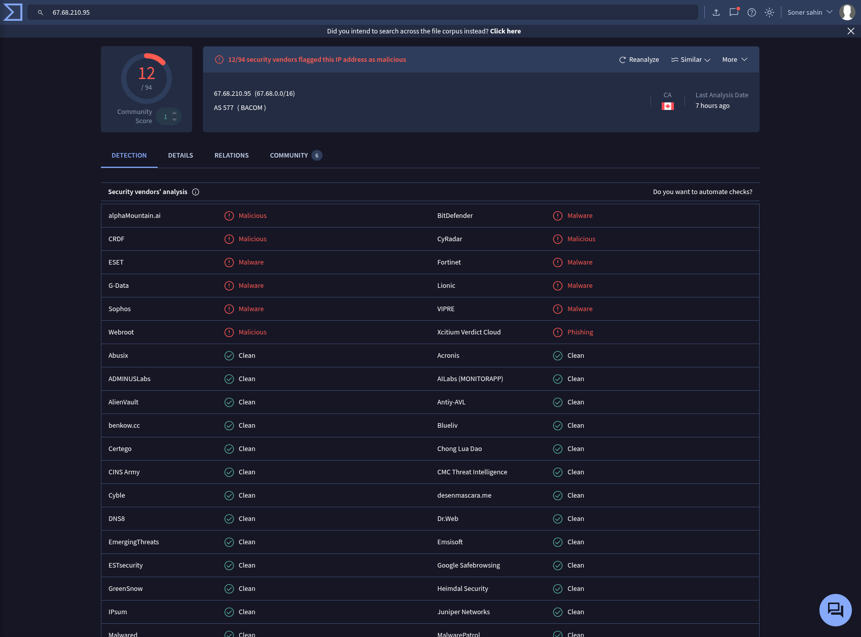Click the clean check icon for Abusix

[229, 356]
